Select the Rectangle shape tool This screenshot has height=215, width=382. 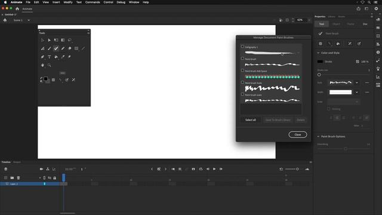76,48
